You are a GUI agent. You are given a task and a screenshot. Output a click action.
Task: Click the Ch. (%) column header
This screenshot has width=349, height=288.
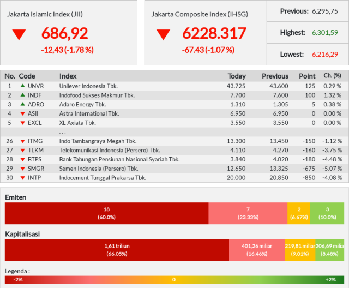[x=332, y=76]
